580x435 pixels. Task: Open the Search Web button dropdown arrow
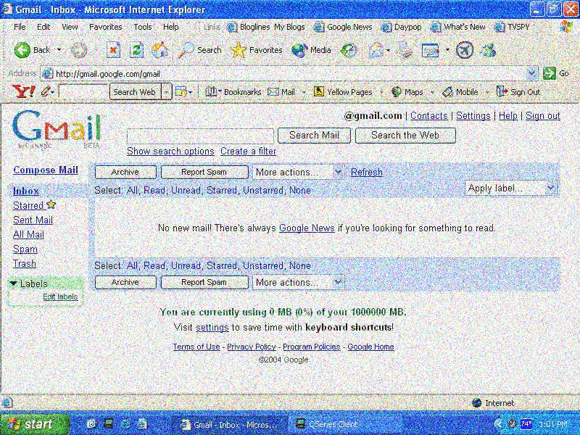pos(167,91)
